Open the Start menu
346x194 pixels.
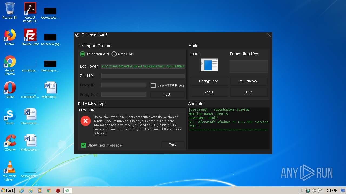pos(8,190)
